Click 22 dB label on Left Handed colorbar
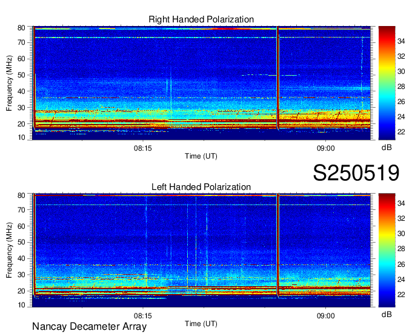 click(401, 295)
